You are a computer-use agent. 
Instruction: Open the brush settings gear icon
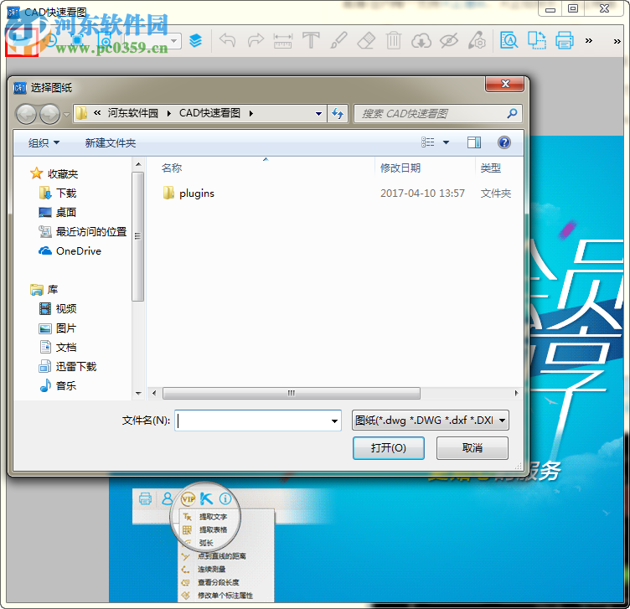coord(477,40)
